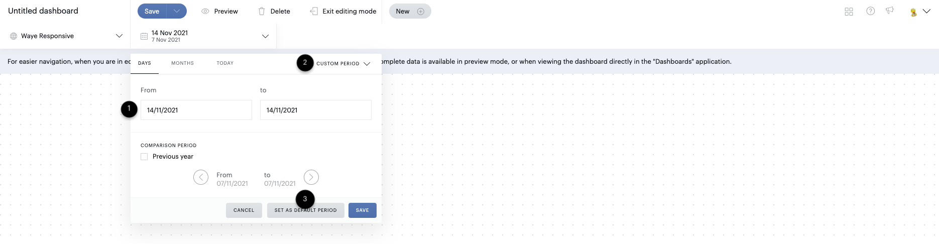Open the user profile avatar menu
This screenshot has width=939, height=244.
click(919, 12)
